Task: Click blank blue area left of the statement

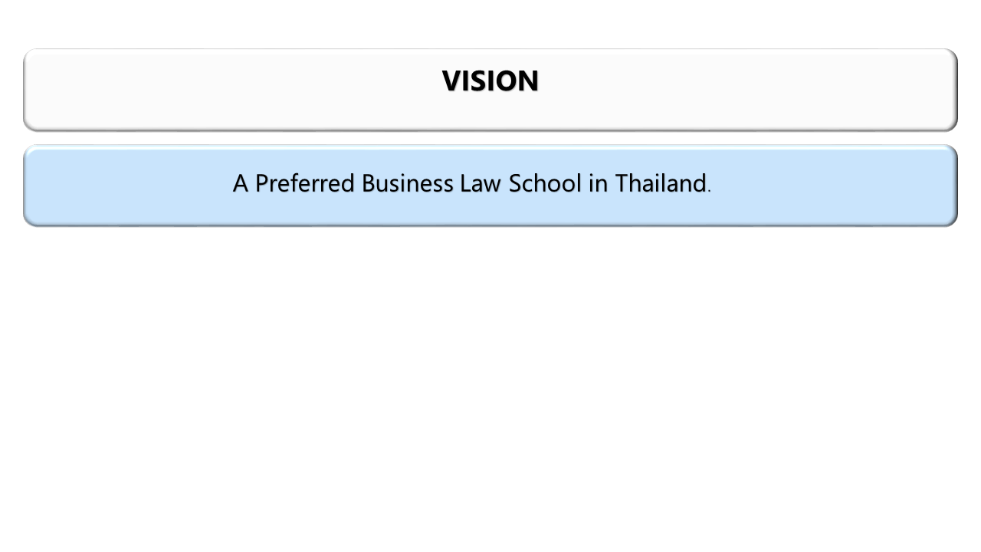Action: (123, 184)
